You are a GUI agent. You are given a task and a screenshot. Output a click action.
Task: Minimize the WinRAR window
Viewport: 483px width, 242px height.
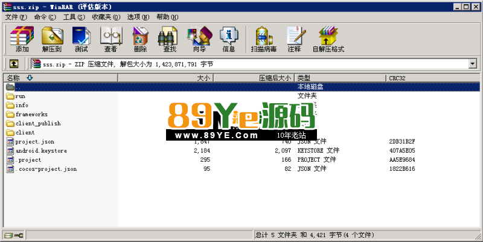click(458, 7)
